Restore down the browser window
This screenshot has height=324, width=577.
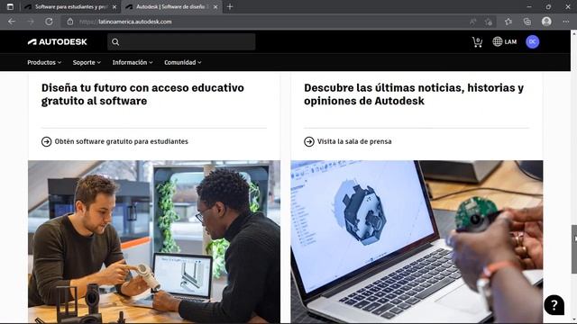(x=548, y=6)
